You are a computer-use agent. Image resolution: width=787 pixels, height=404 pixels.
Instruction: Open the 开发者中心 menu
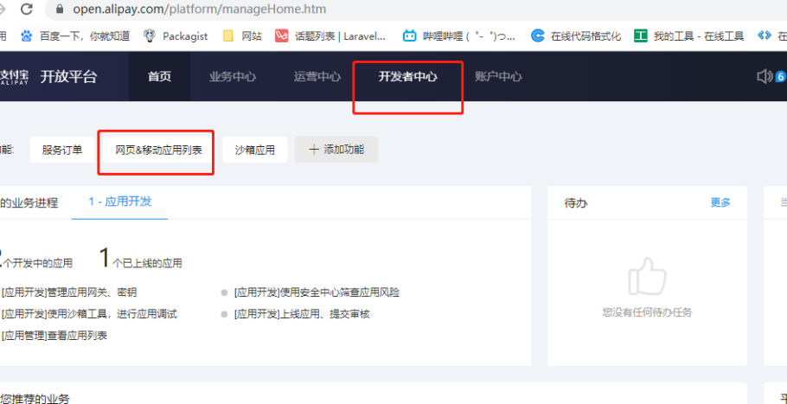coord(407,76)
